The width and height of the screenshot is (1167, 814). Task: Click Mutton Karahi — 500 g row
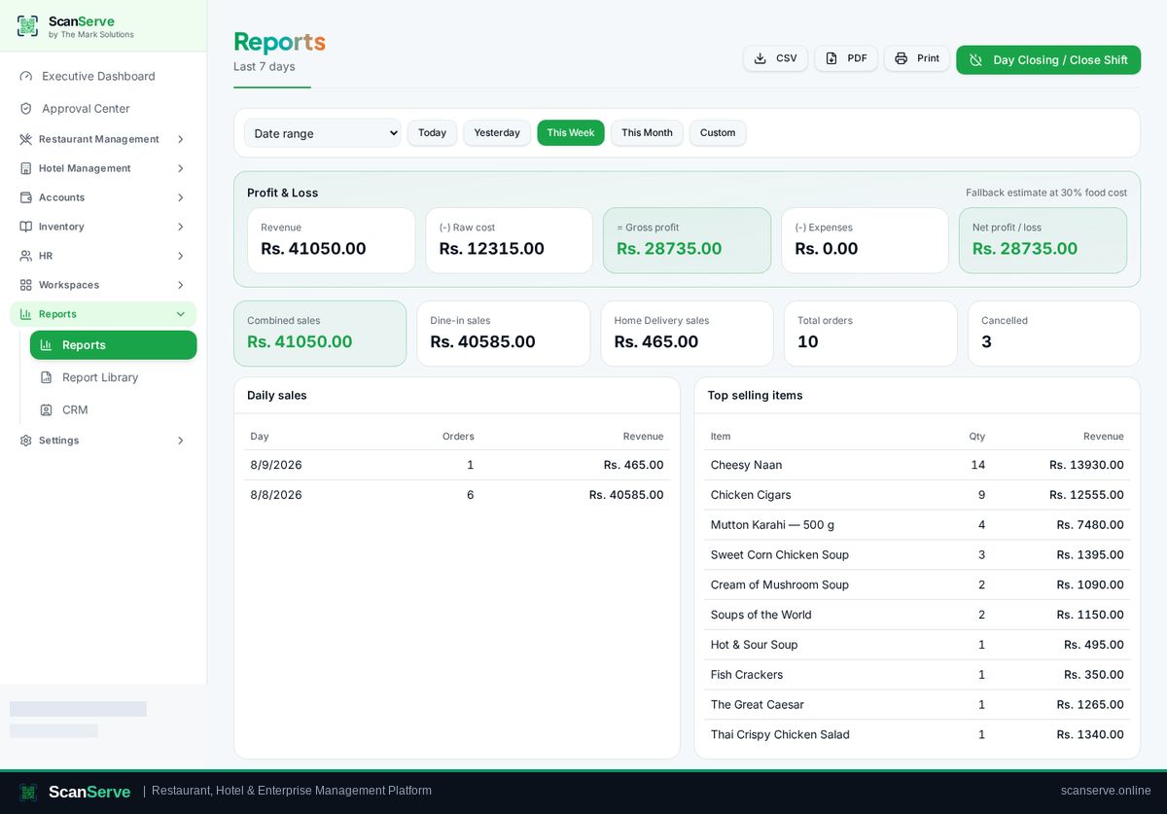point(917,525)
